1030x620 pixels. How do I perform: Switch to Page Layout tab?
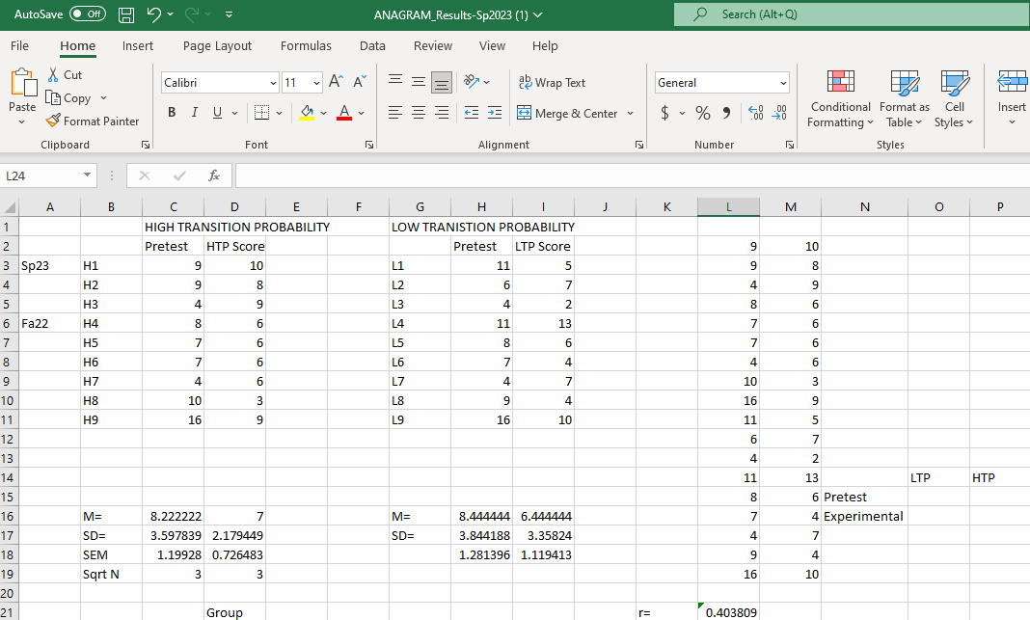coord(217,45)
